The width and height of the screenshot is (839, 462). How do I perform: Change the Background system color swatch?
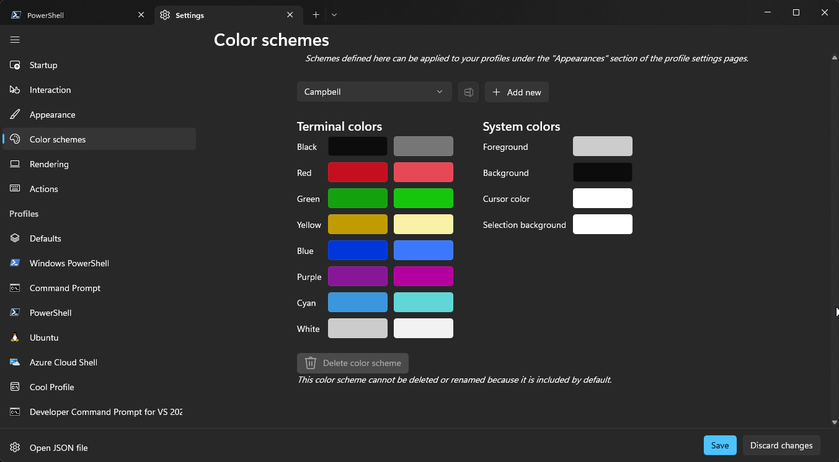pos(603,172)
